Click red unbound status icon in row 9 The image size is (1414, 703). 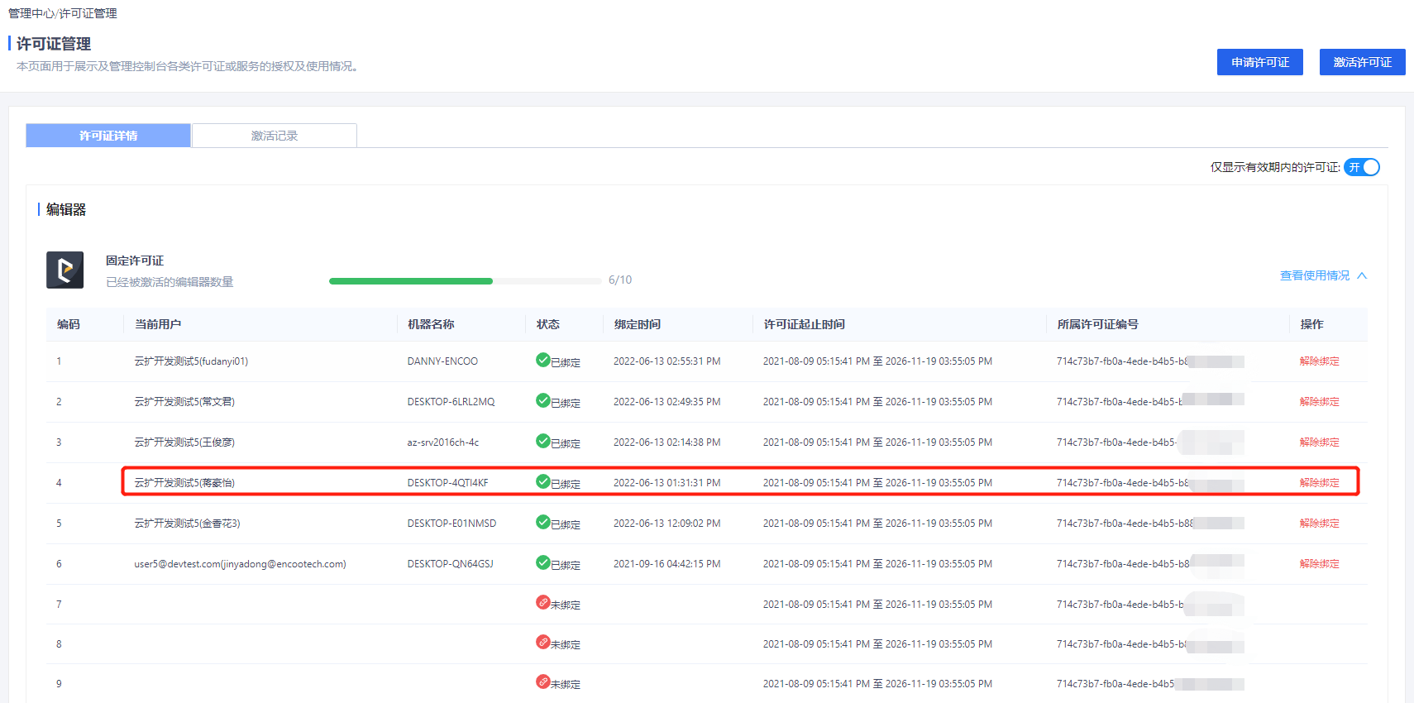point(542,681)
